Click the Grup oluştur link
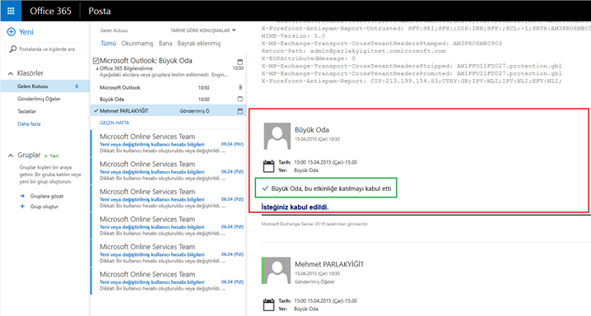This screenshot has width=591, height=316. [44, 207]
